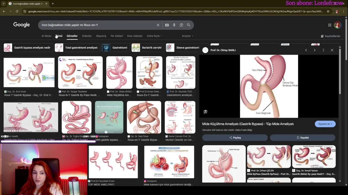Open Mide kanseri total gastrektomi thumbnail
Image resolution: width=348 pixels, height=195 pixels.
169,162
